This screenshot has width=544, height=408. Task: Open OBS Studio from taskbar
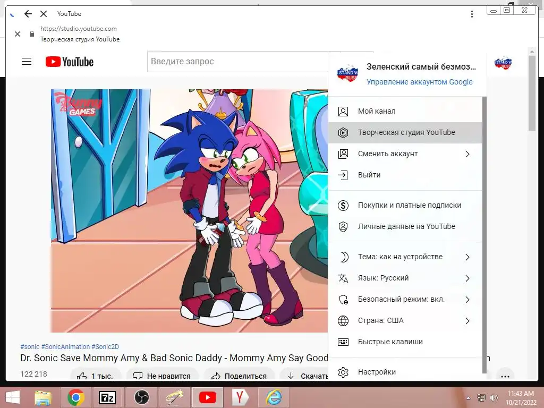141,397
